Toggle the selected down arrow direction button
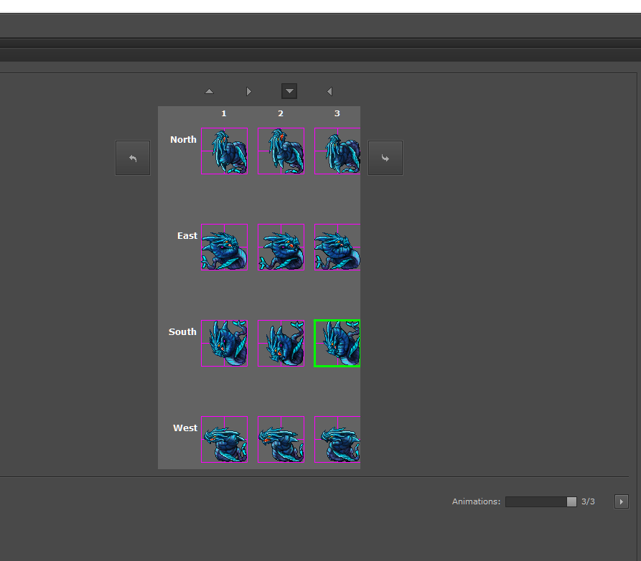Viewport: 641px width, 561px height. click(x=289, y=91)
